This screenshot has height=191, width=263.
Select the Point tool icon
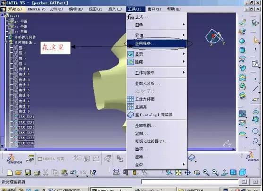coord(255,79)
